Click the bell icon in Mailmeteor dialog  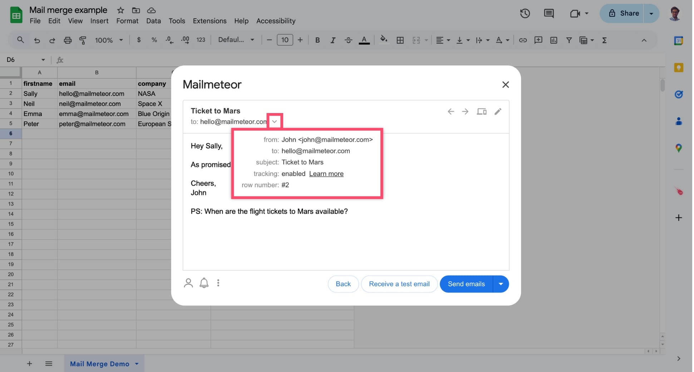tap(204, 283)
